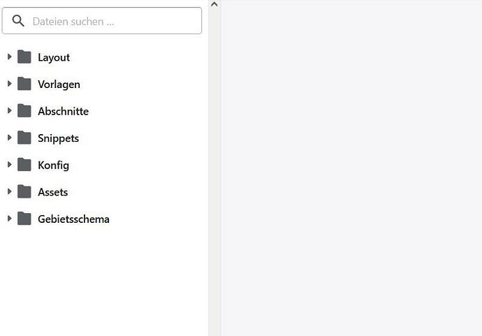Viewport: 482px width, 336px height.
Task: Click the Layout folder icon
Action: click(x=24, y=57)
